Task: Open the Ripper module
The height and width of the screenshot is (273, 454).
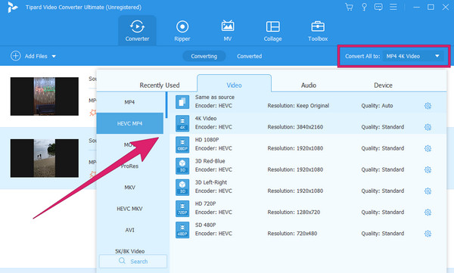Action: [x=182, y=31]
